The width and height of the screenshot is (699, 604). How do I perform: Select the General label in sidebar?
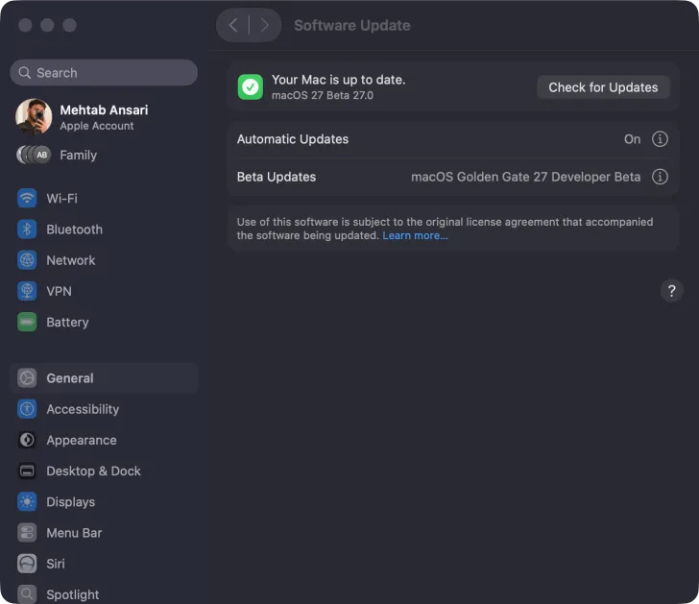click(70, 378)
